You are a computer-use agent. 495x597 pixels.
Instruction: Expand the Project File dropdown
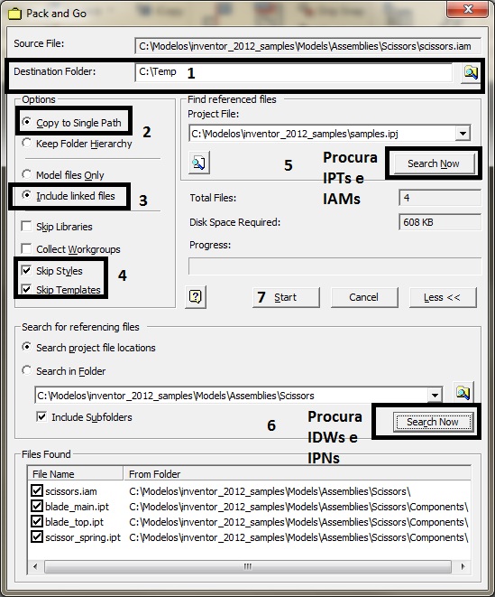463,134
